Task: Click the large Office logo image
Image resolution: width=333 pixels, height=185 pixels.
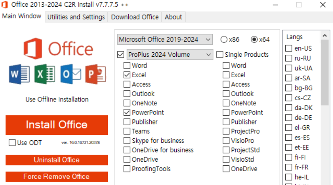Action: [x=58, y=49]
